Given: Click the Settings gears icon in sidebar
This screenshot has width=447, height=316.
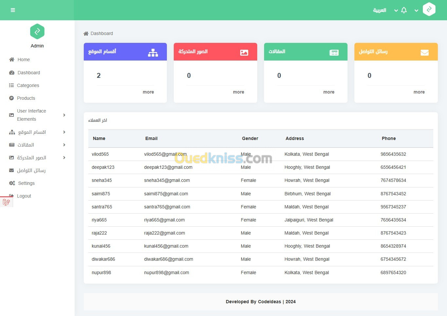Looking at the screenshot, I should pos(12,183).
